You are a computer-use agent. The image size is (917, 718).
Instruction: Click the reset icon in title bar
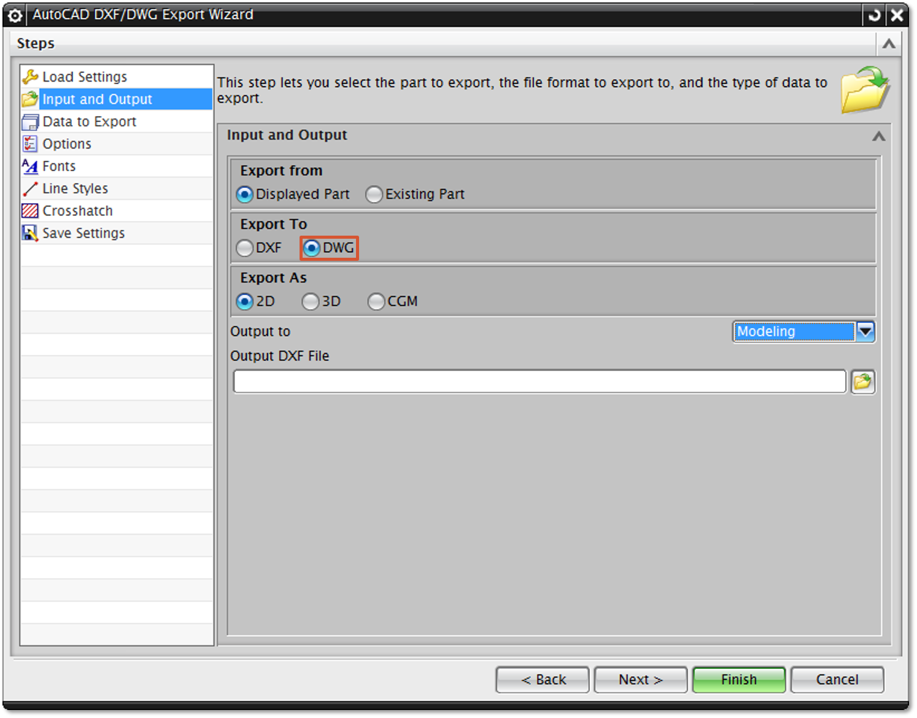(874, 15)
